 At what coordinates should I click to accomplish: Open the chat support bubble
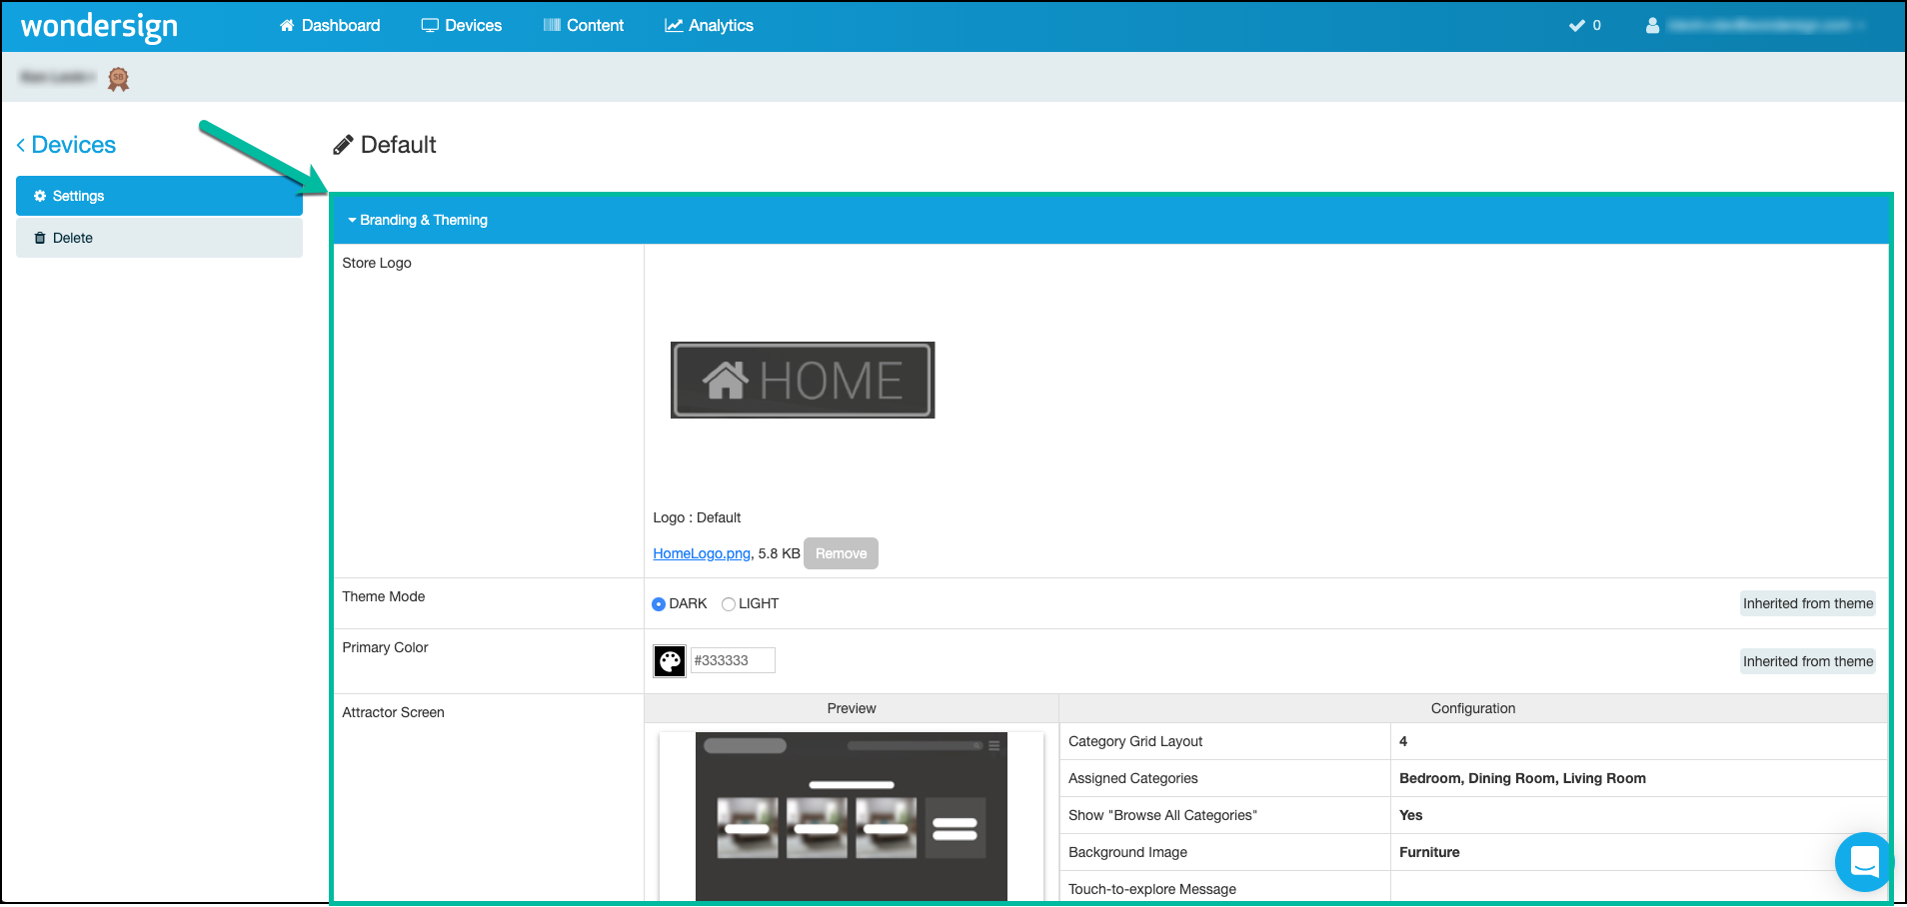coord(1865,861)
